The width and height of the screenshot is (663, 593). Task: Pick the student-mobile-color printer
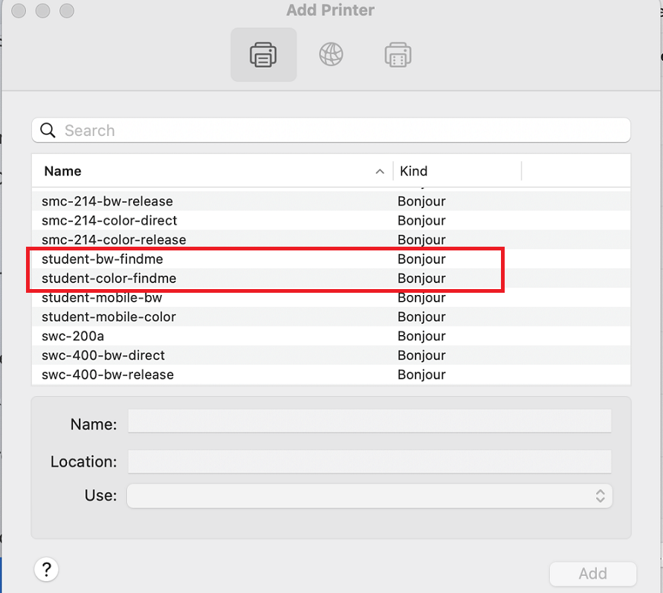[331, 317]
